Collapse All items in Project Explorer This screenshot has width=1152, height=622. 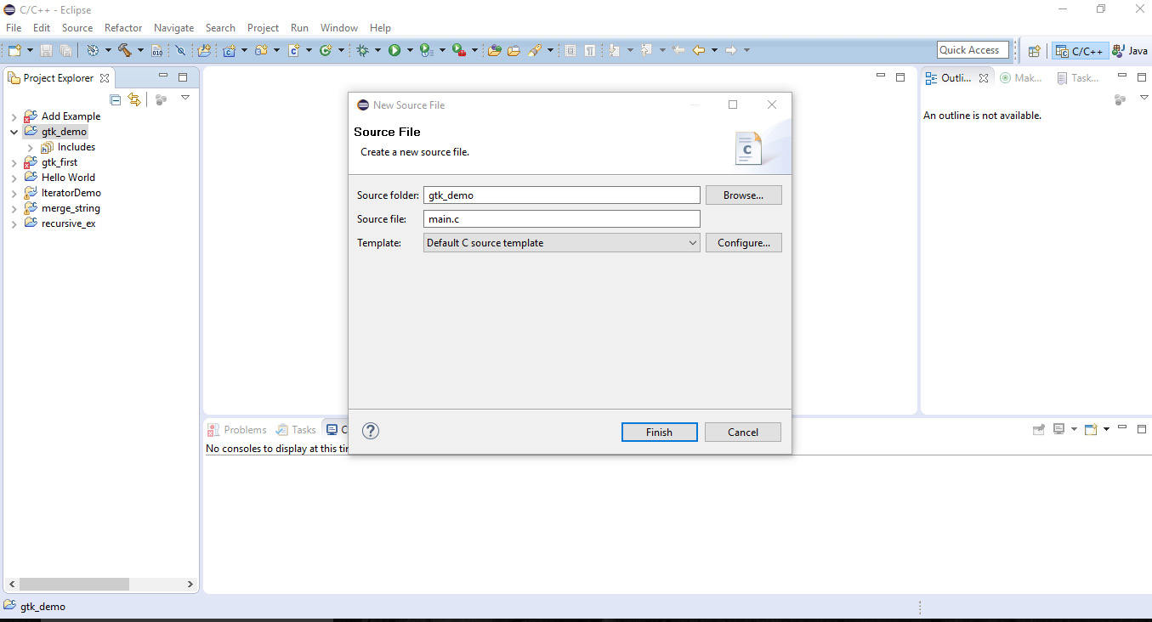pyautogui.click(x=115, y=99)
